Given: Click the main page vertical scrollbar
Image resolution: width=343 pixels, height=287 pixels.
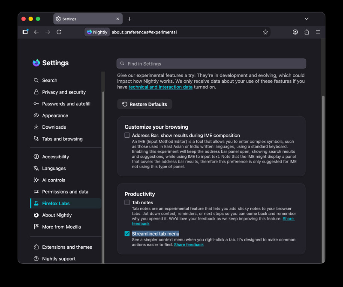Looking at the screenshot, I should [323, 179].
